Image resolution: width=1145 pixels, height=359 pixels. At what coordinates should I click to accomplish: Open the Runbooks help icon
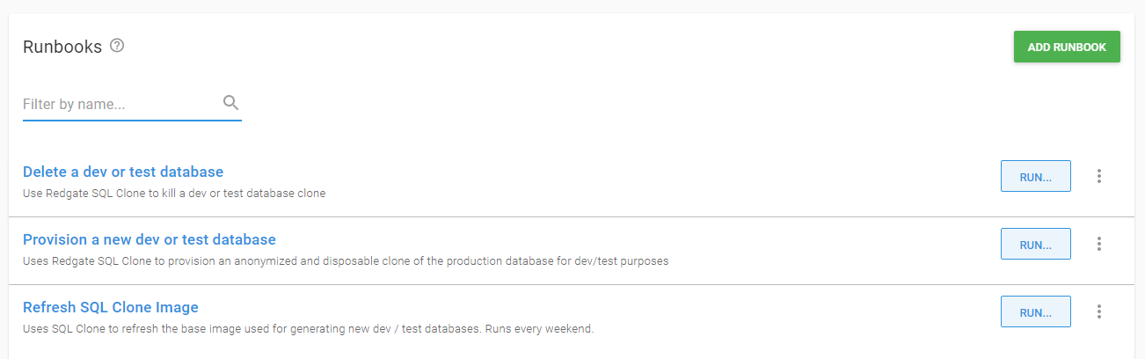point(117,46)
